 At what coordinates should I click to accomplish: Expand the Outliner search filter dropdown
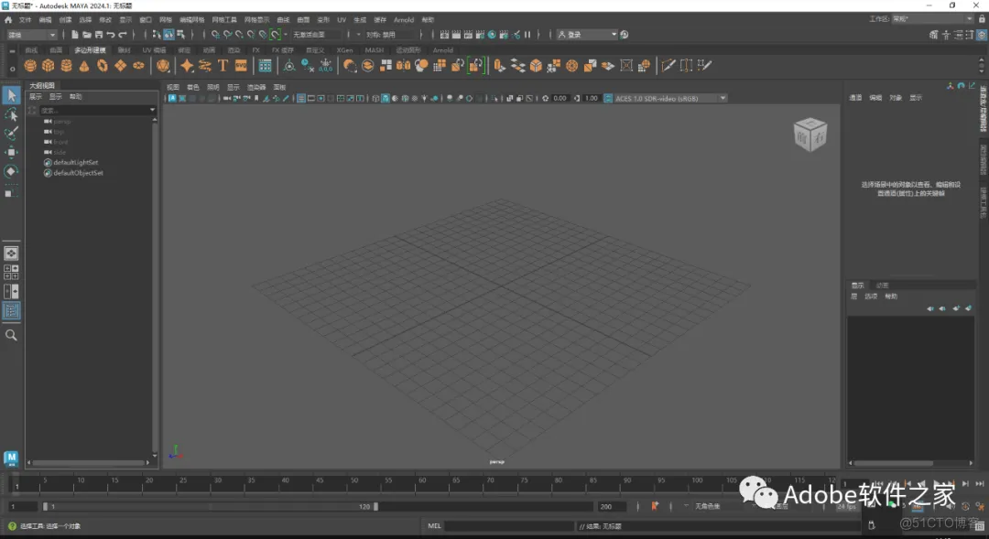tap(152, 111)
